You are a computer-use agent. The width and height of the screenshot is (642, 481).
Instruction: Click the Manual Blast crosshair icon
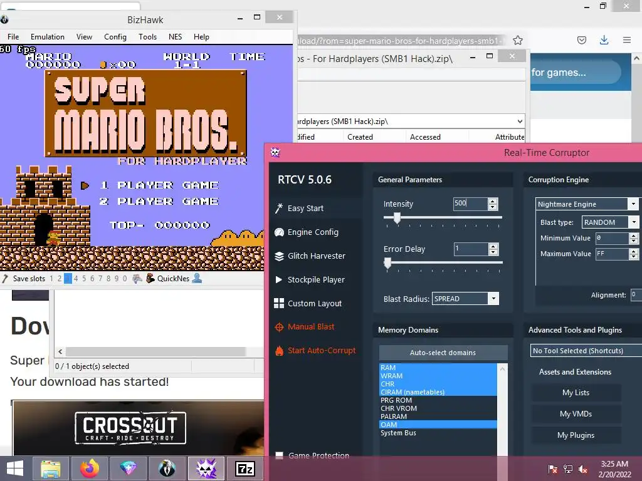pos(279,327)
